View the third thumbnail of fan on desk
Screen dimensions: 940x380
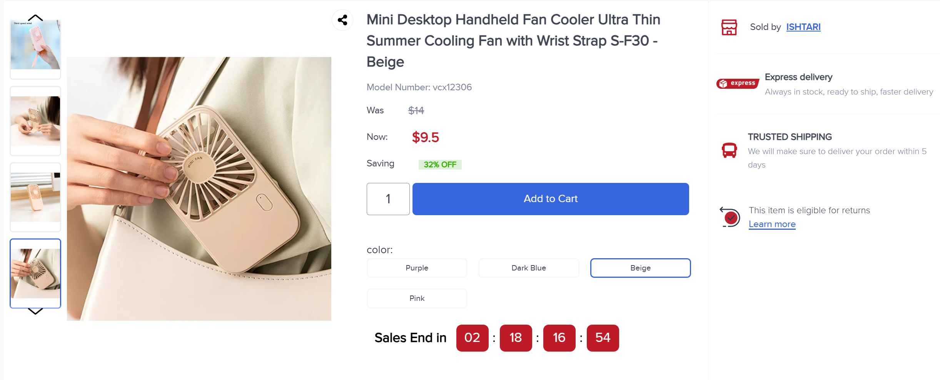point(35,197)
